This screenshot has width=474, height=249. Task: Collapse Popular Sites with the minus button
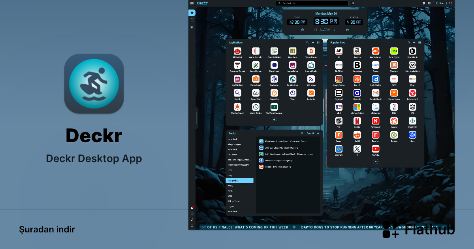point(376,161)
